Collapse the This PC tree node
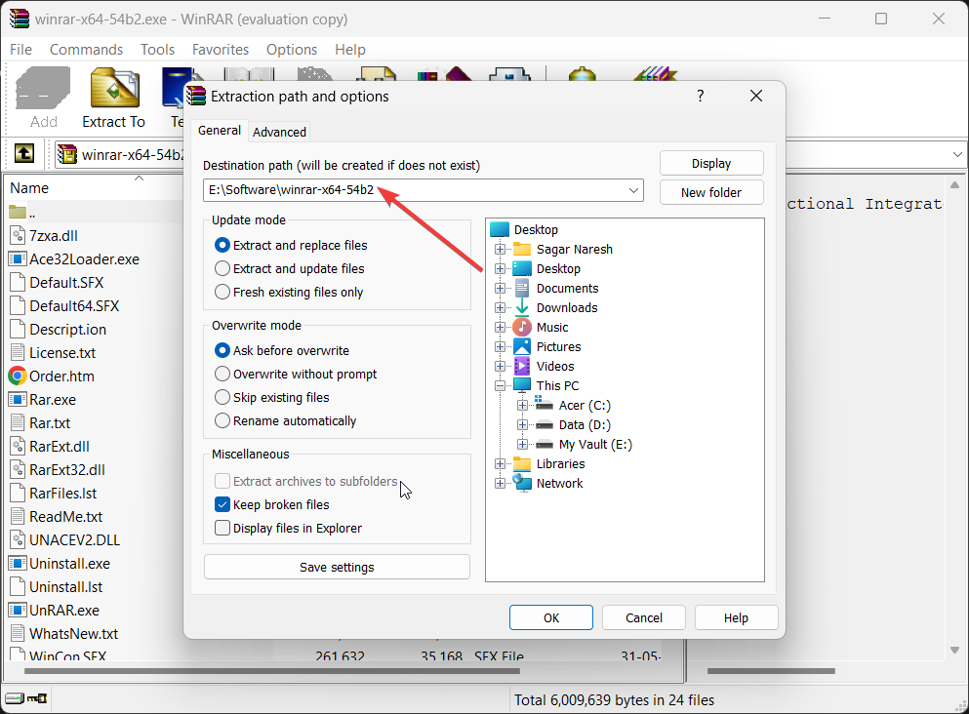This screenshot has width=969, height=714. (x=500, y=384)
